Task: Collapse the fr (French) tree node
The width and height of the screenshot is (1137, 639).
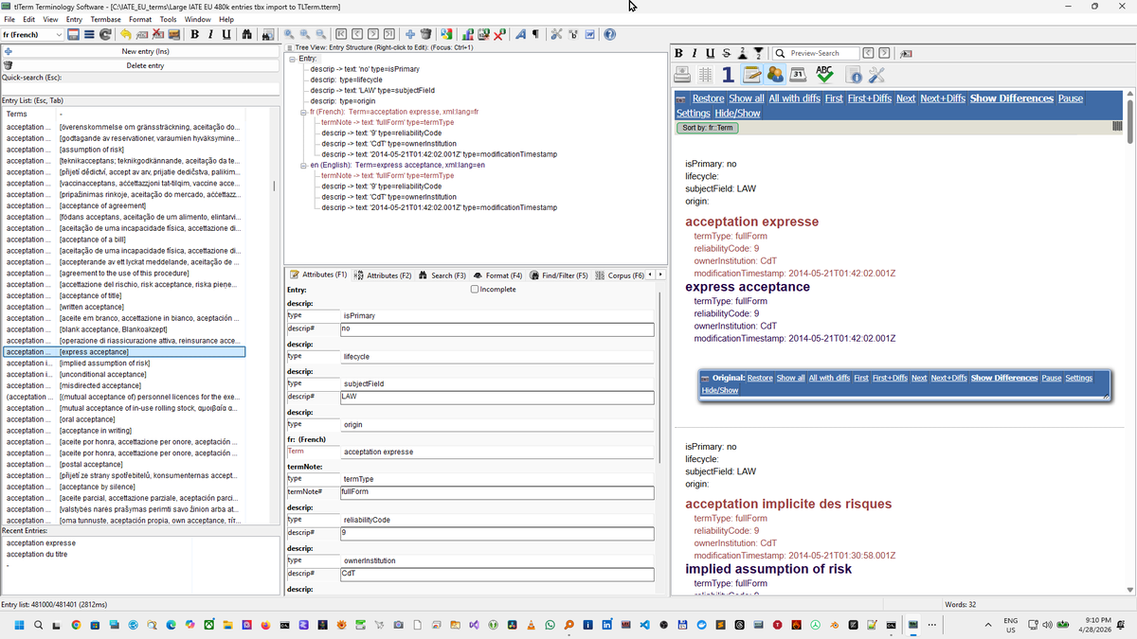Action: [303, 112]
